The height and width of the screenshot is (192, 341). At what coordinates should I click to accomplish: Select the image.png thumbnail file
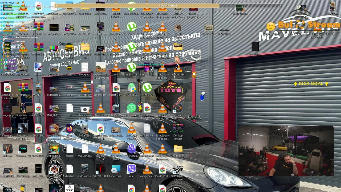7,110
